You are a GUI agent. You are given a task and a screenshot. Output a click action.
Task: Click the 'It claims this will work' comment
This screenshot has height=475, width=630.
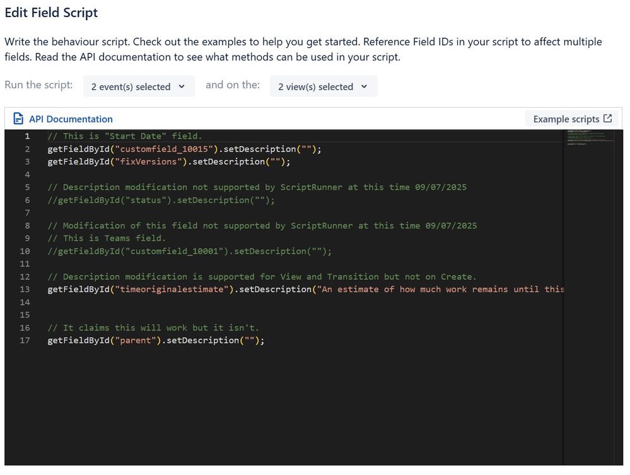(x=153, y=328)
